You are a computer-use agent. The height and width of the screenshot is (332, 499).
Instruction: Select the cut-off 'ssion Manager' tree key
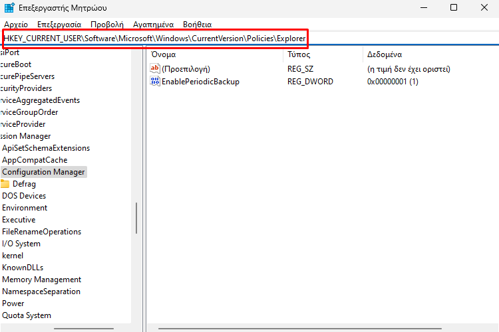point(25,136)
